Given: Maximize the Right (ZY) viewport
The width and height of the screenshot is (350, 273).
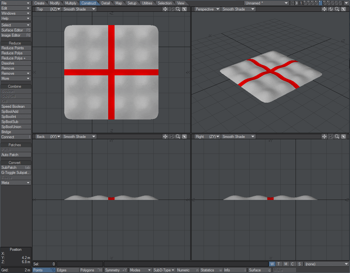Looking at the screenshot, I should (x=344, y=137).
